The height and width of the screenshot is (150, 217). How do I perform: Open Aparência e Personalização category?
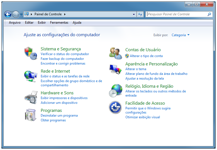pos(152,64)
